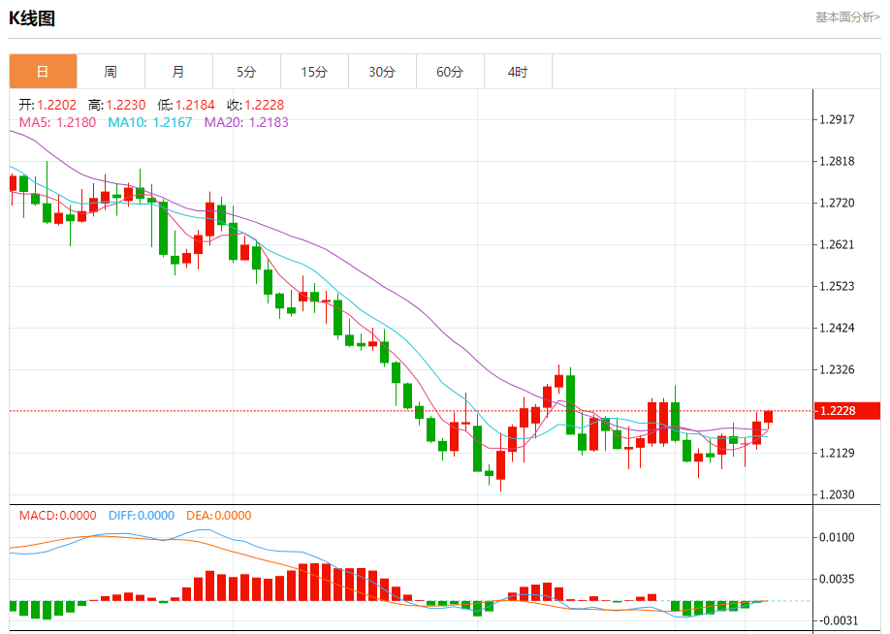Click the 0.0035 MACD axis label
This screenshot has height=634, width=890.
point(837,579)
